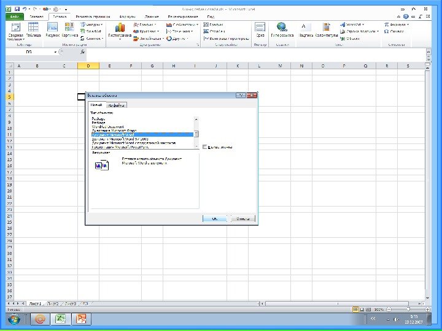Image resolution: width=442 pixels, height=331 pixels.
Task: Adjust the zoom slider handle
Action: [x=408, y=310]
